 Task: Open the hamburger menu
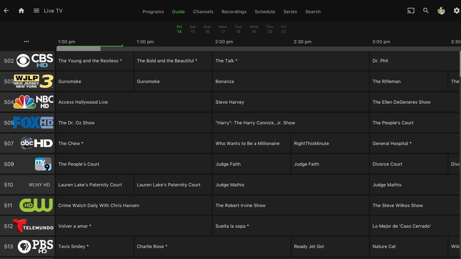[x=36, y=11]
